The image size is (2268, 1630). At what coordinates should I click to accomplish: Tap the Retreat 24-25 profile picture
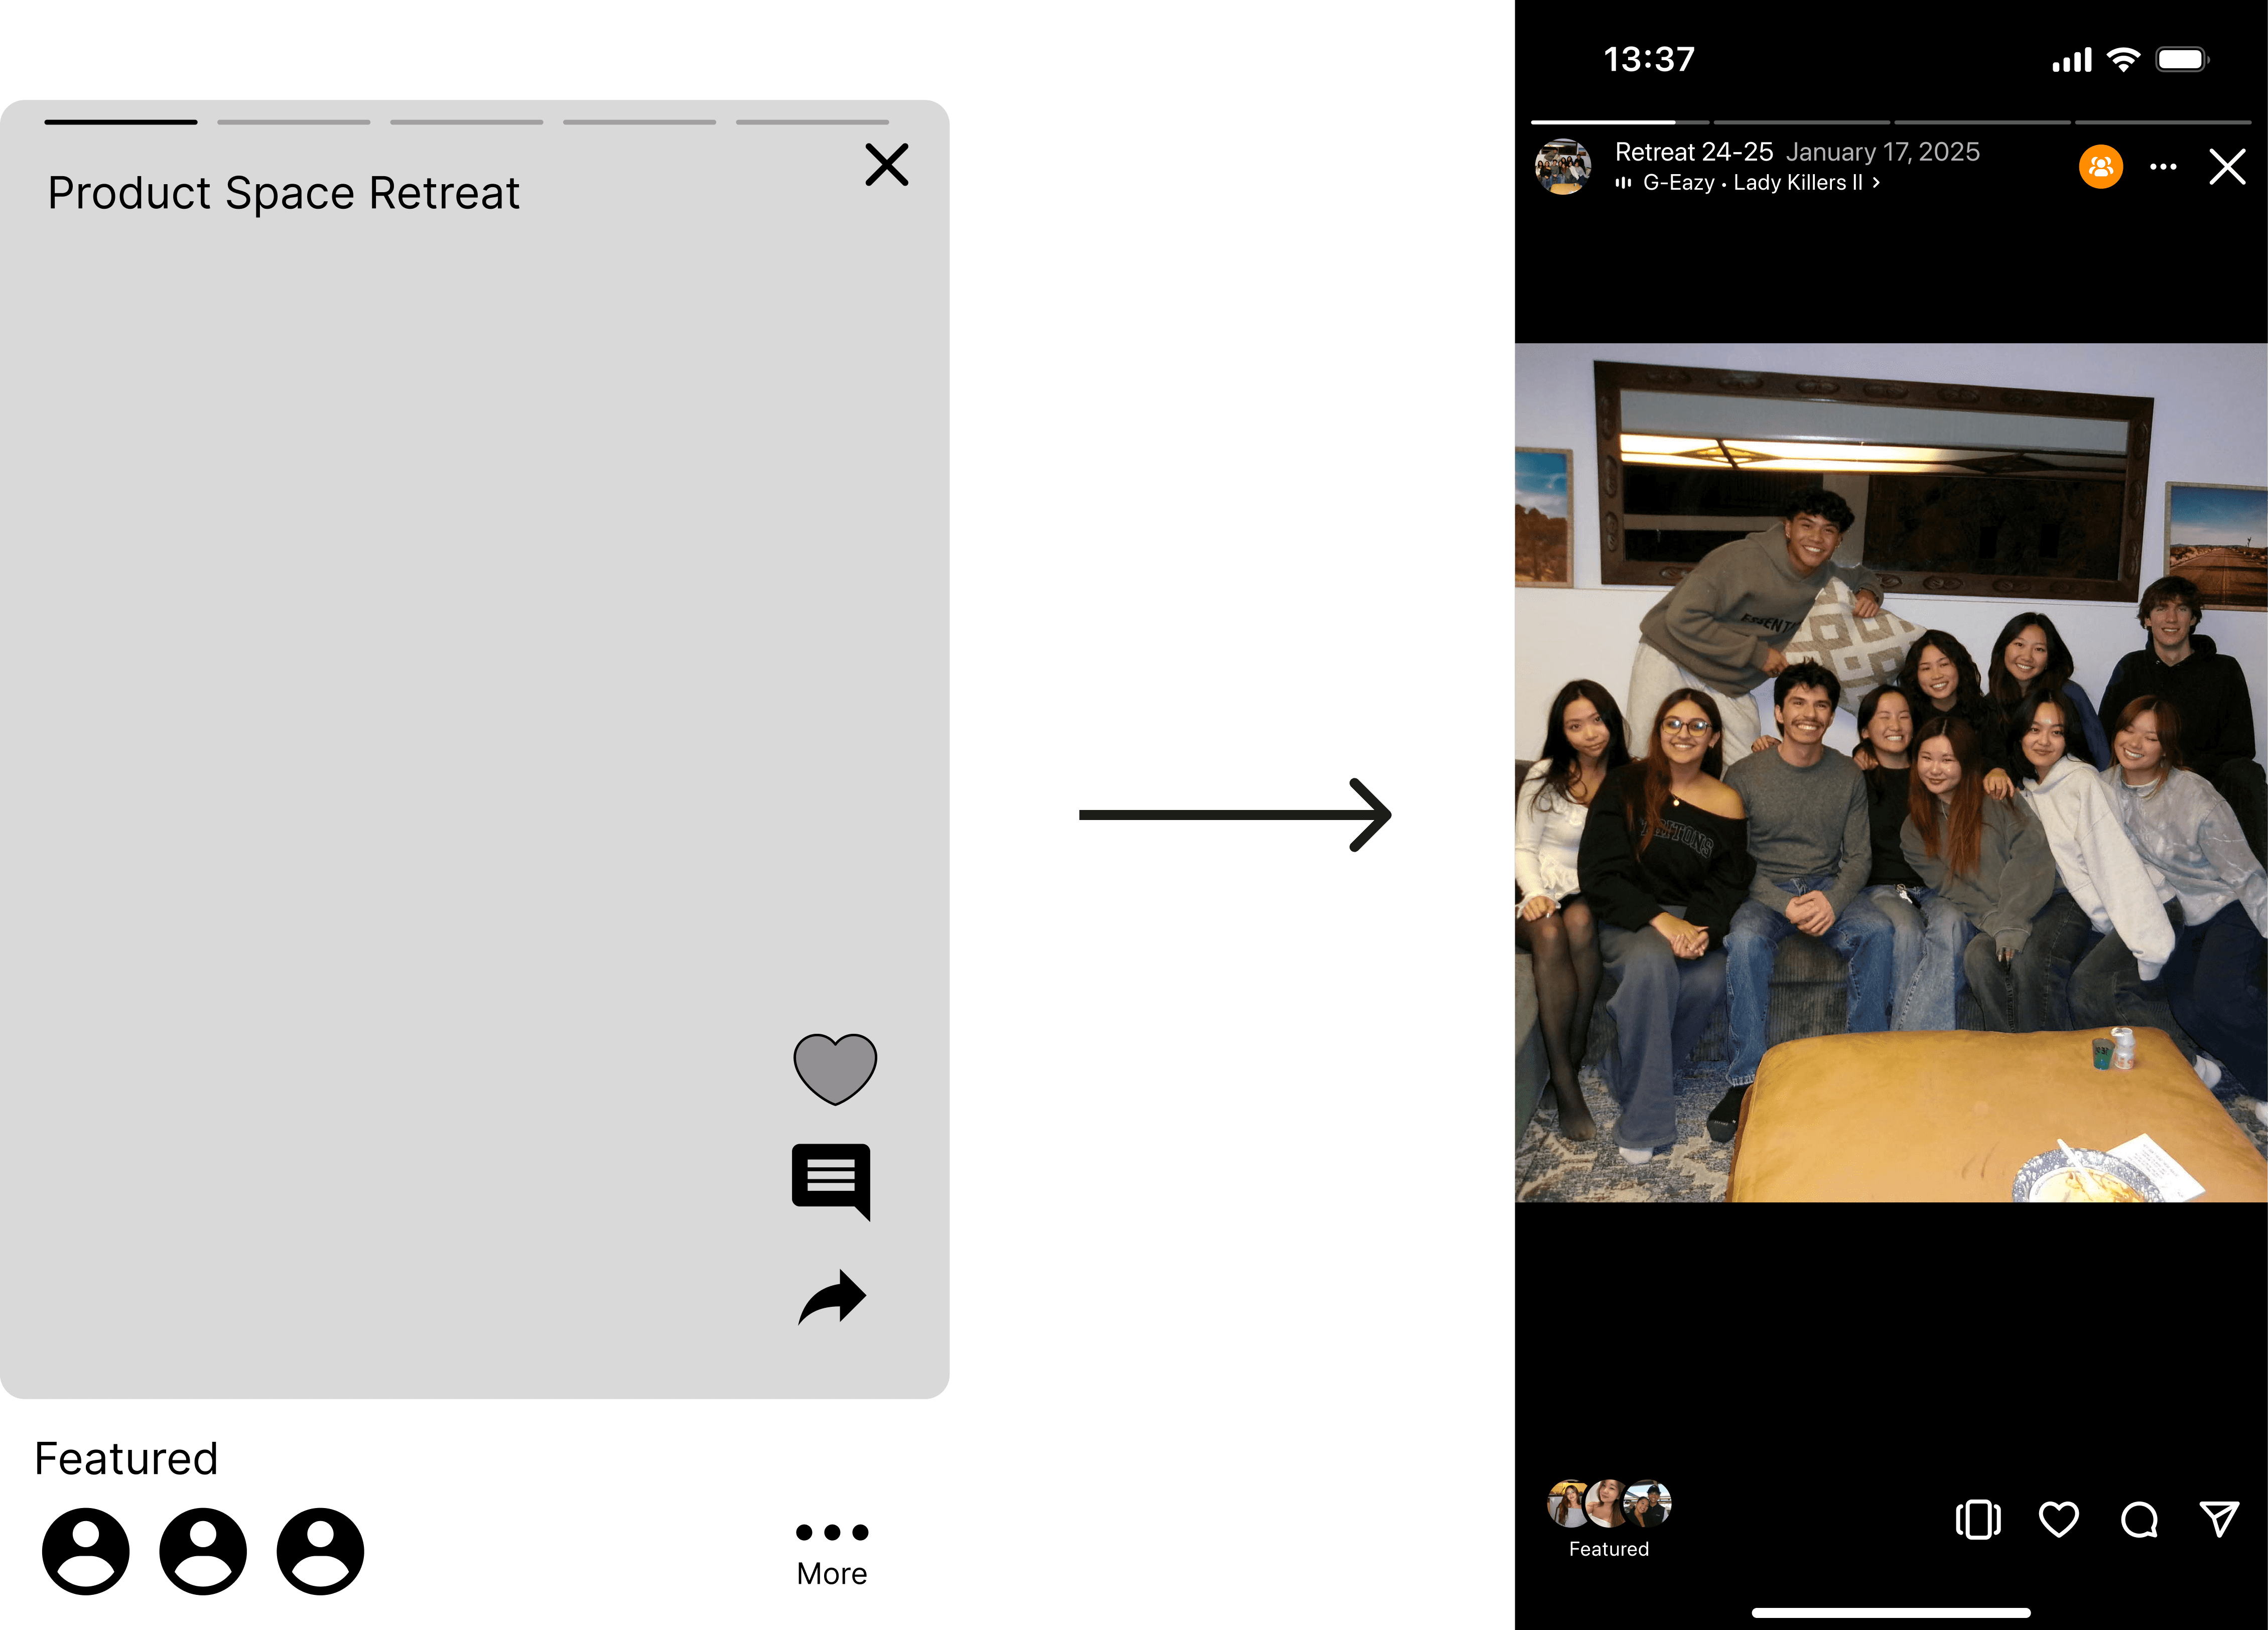click(x=1563, y=167)
